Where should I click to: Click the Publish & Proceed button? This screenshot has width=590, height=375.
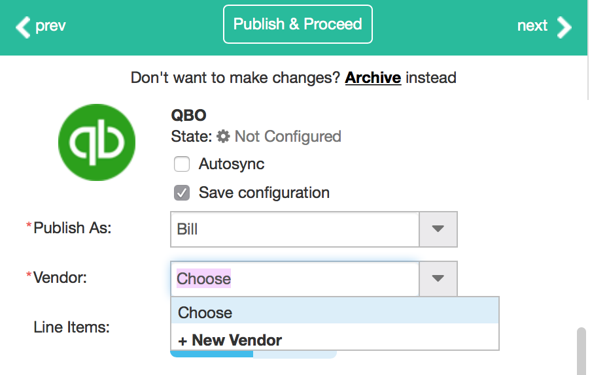[x=298, y=24]
